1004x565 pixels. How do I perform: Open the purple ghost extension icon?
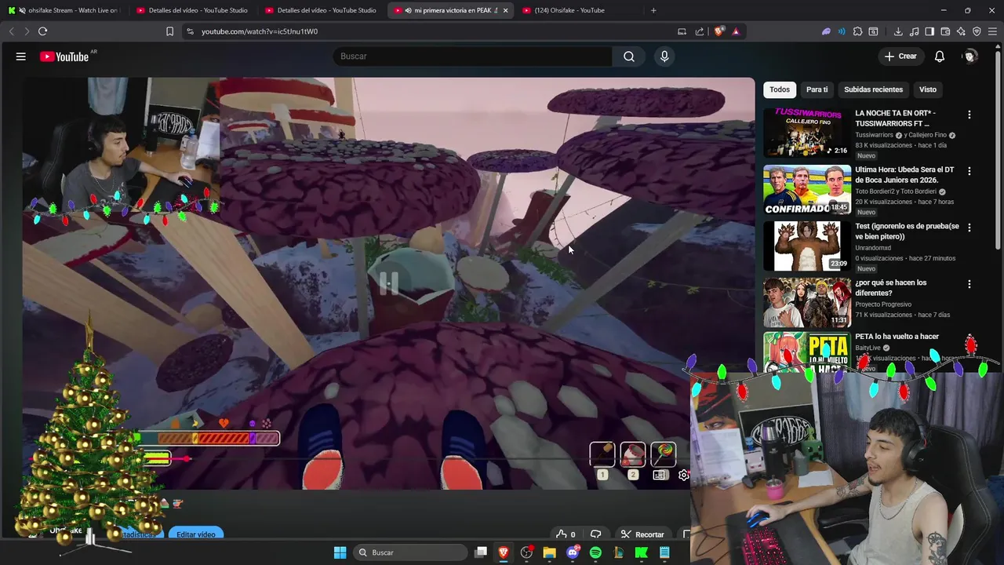click(826, 31)
